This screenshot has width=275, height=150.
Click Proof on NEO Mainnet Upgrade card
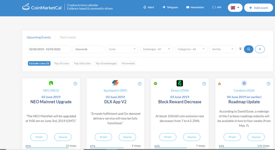39,137
